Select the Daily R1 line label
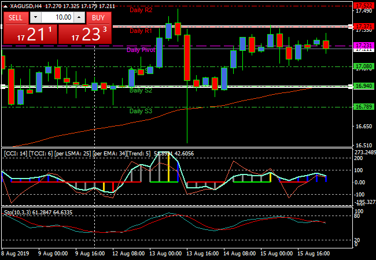376x260 pixels. [x=141, y=31]
